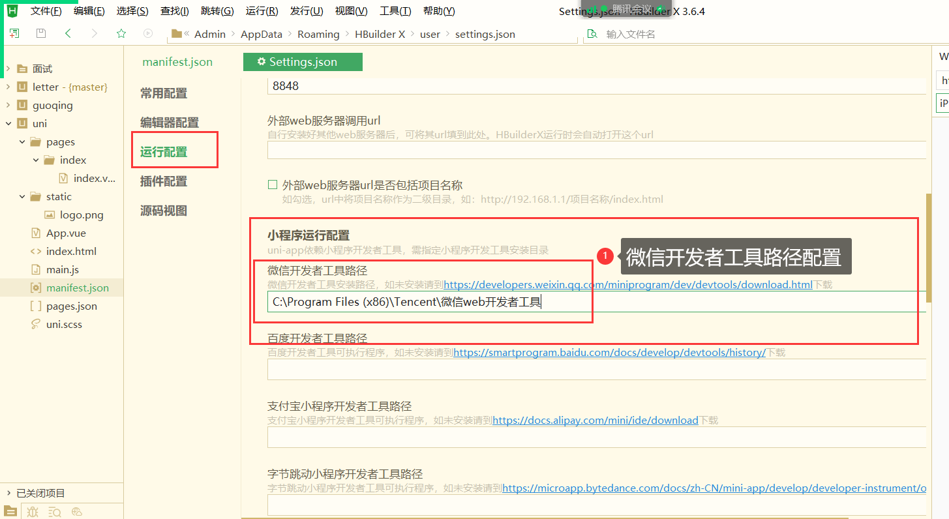The height and width of the screenshot is (519, 949).
Task: Select 插件配置 settings section
Action: 164,181
